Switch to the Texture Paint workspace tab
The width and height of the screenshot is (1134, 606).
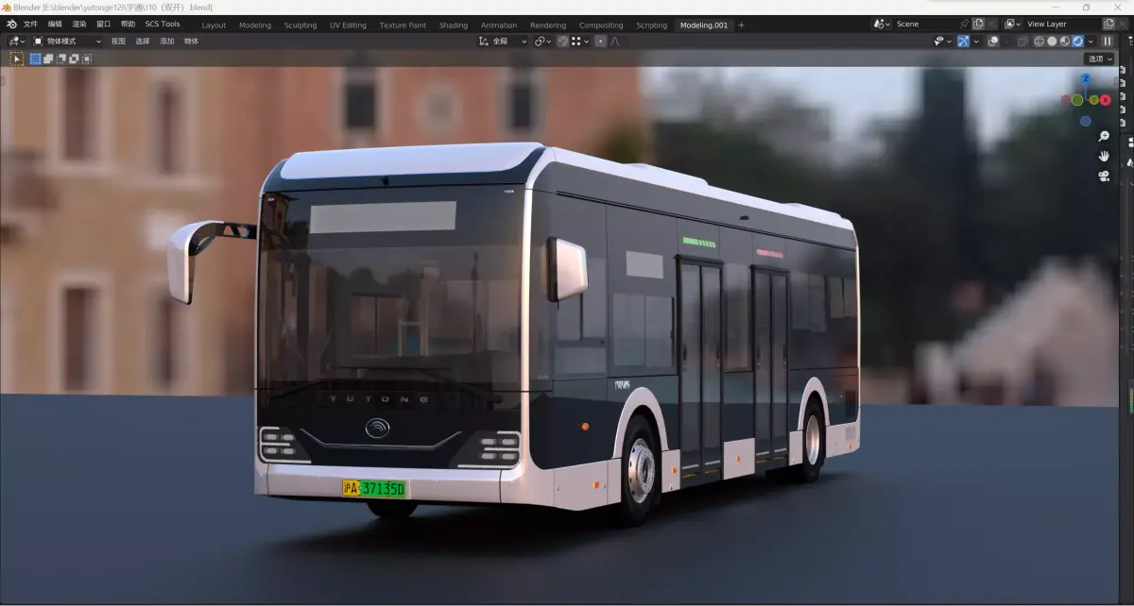[x=403, y=25]
